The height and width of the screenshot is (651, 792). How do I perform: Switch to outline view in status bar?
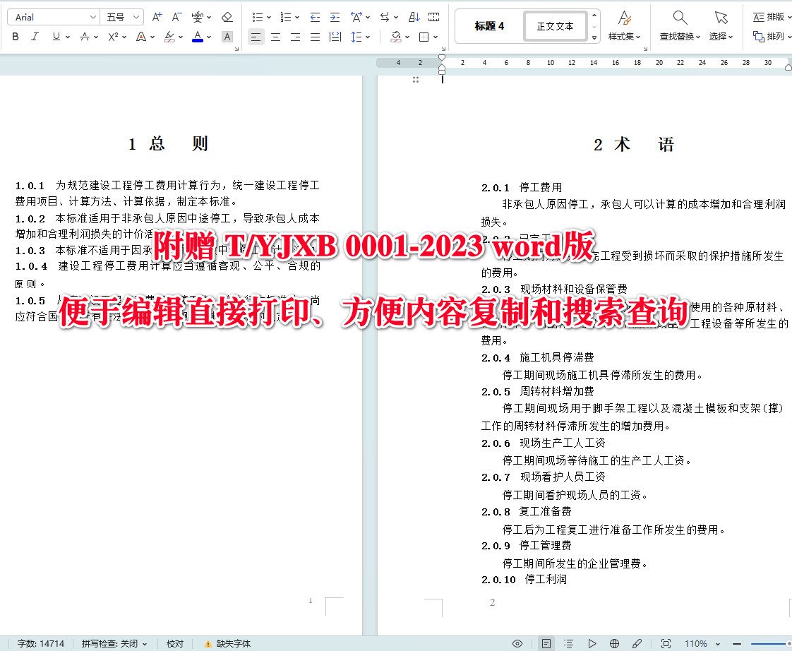tap(568, 643)
